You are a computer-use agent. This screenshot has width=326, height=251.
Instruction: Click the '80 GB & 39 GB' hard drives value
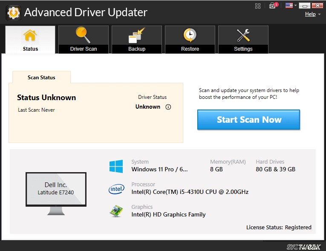click(x=275, y=169)
